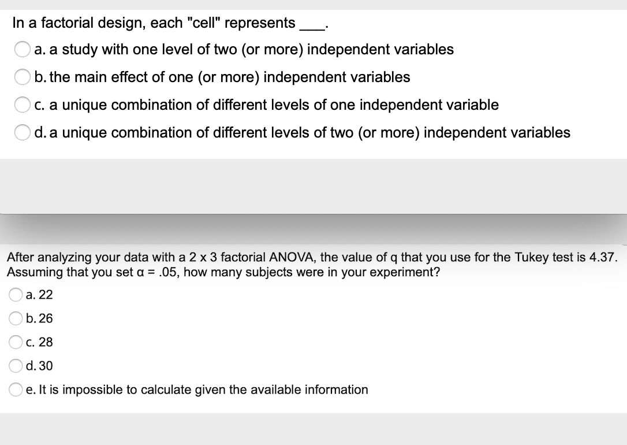Click the unselected circle for 28 subjects
The height and width of the screenshot is (445, 627).
pos(14,342)
